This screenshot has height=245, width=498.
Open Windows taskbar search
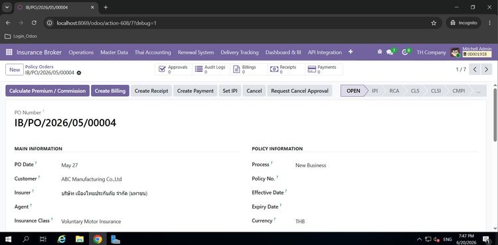pos(26,239)
